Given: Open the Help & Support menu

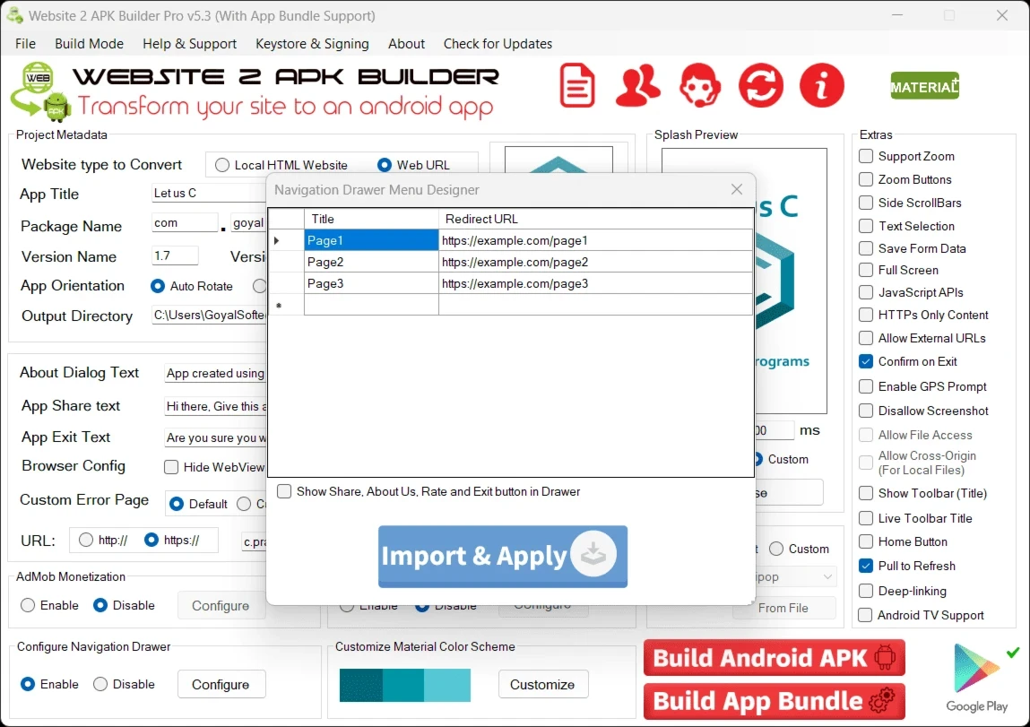Looking at the screenshot, I should (190, 44).
